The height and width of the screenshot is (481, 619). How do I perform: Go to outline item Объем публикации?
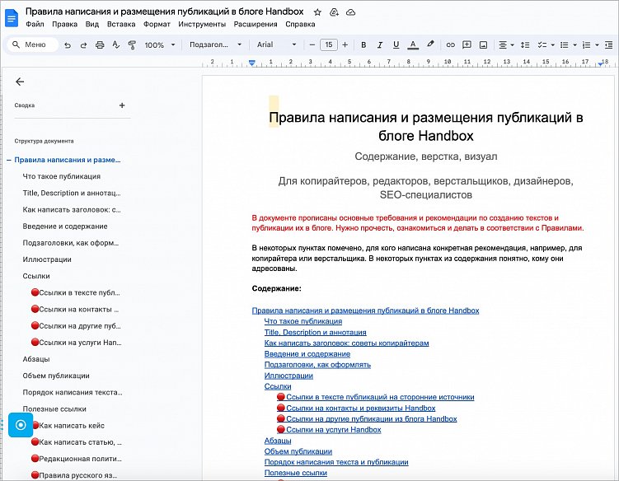pyautogui.click(x=56, y=376)
